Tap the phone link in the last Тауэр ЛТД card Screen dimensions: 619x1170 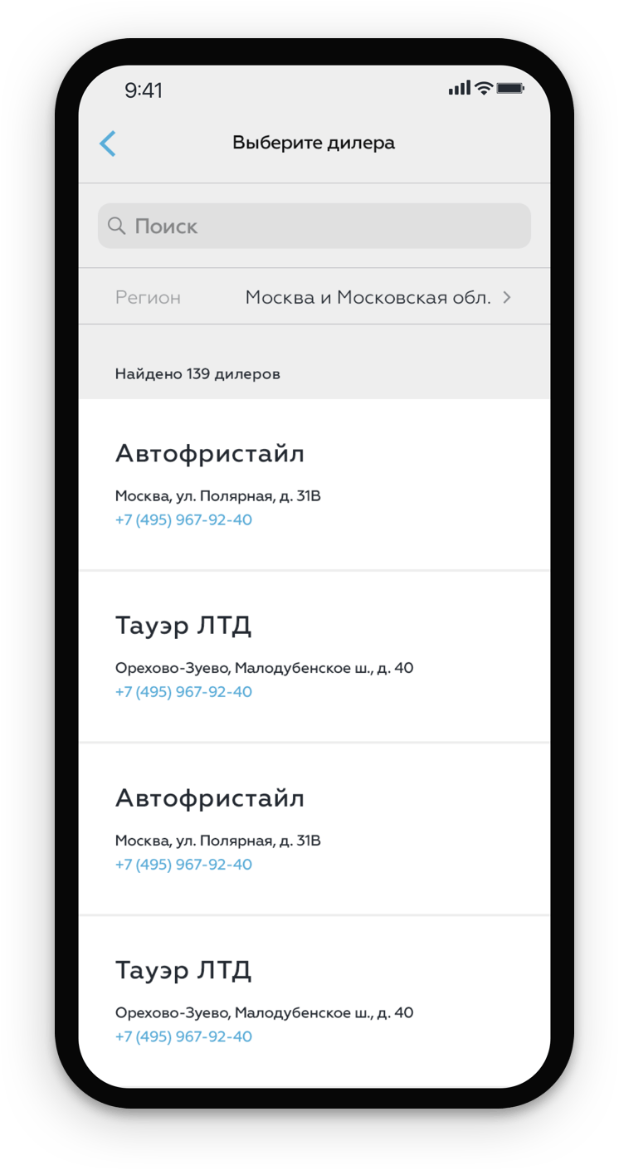pyautogui.click(x=183, y=1036)
